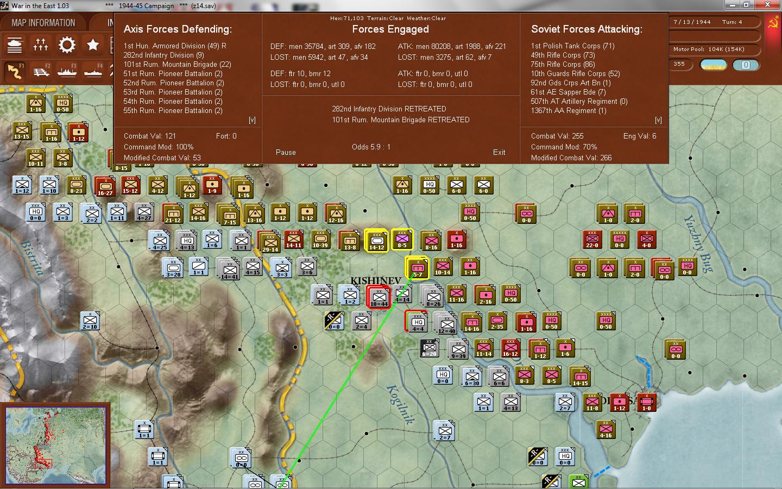The image size is (782, 489).
Task: Select the 8-23 Soviet mechanized counter
Action: pyautogui.click(x=76, y=185)
